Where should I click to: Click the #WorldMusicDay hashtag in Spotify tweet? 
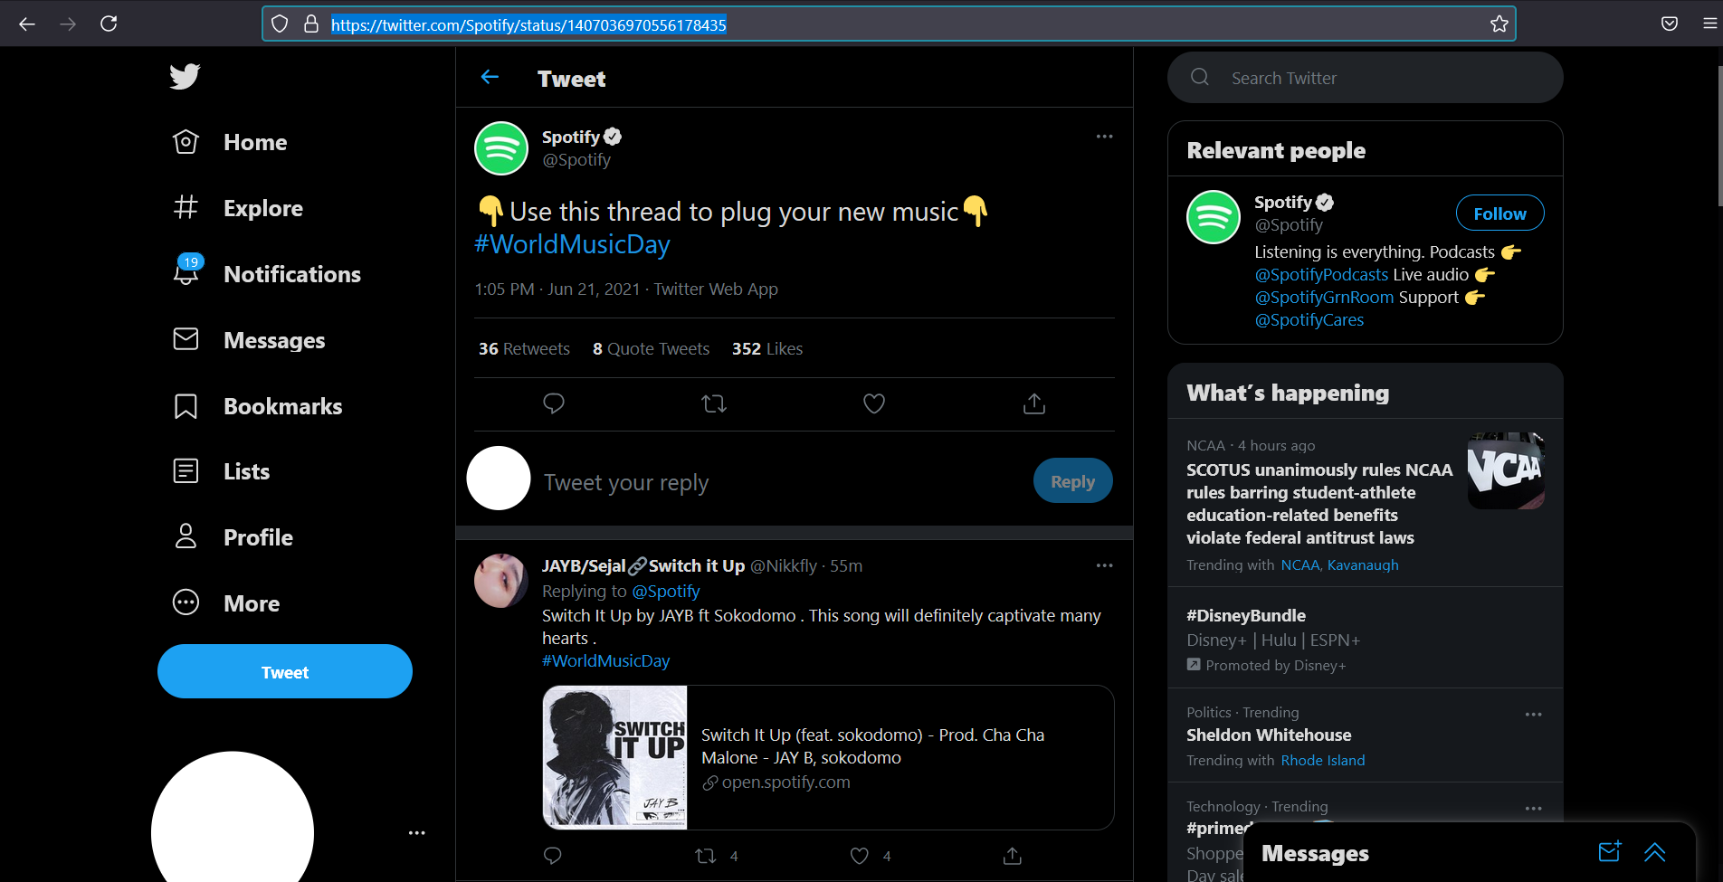[x=572, y=244]
